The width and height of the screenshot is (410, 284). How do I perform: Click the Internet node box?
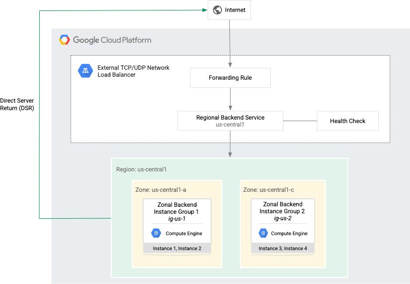coord(229,10)
